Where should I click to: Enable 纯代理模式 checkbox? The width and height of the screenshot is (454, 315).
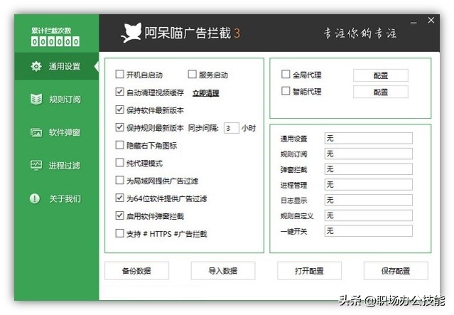119,163
